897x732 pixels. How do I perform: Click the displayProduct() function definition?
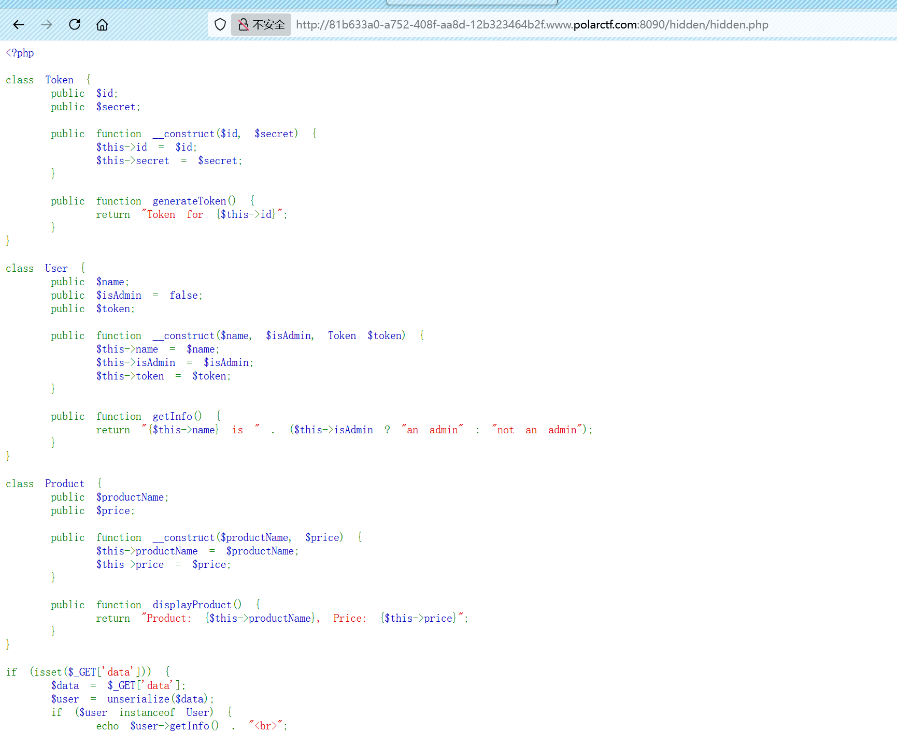click(155, 605)
